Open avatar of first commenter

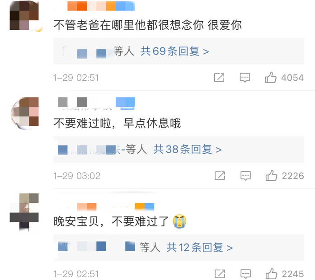[24, 15]
